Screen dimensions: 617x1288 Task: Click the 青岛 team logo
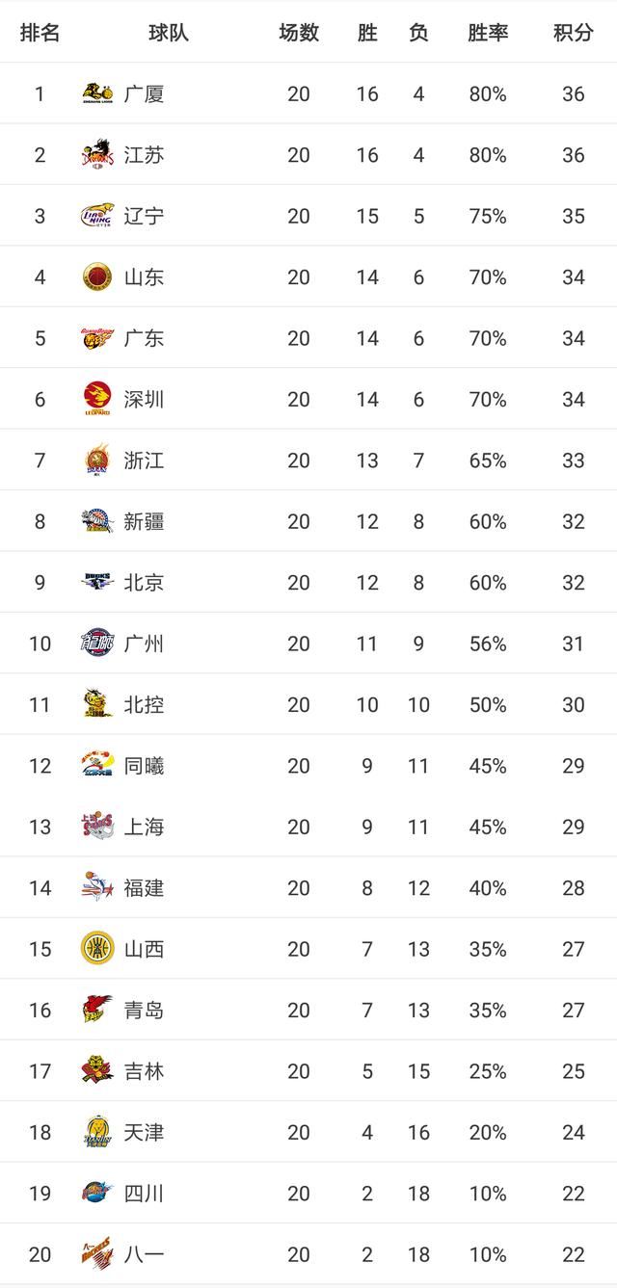point(97,1010)
